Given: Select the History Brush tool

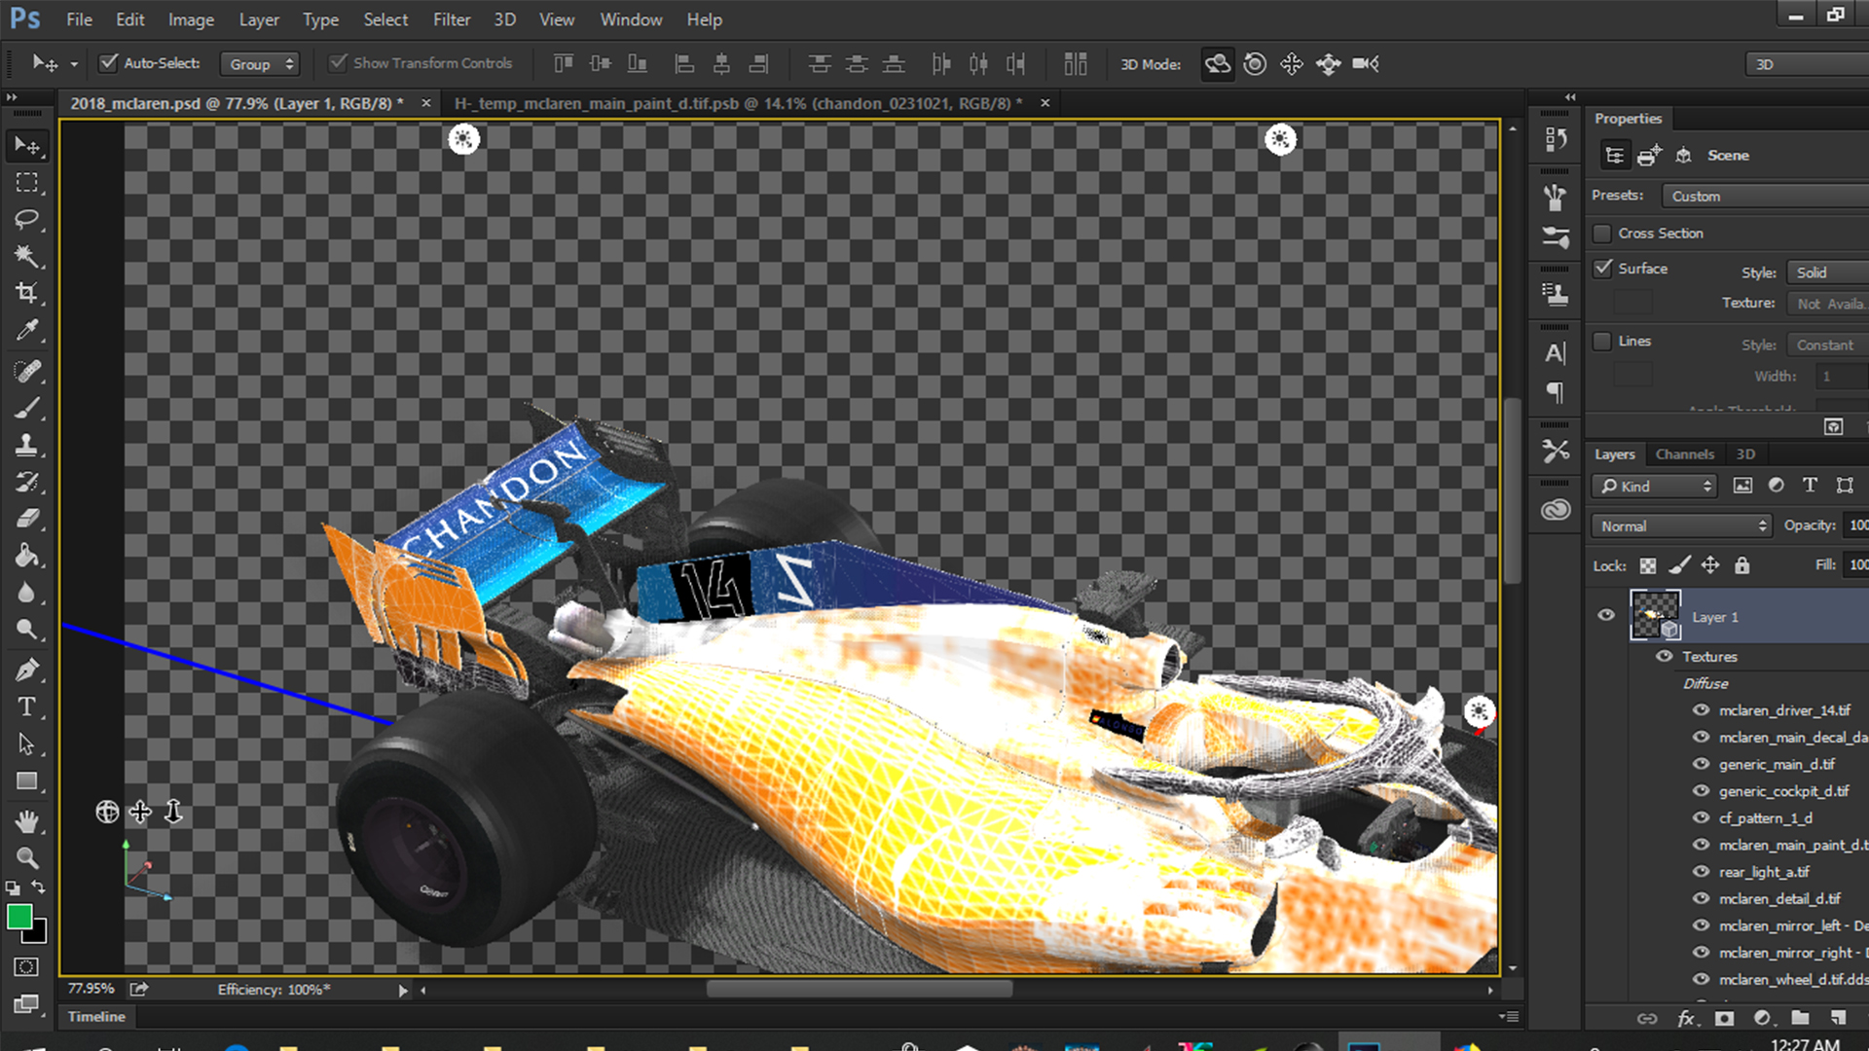Looking at the screenshot, I should (x=26, y=483).
